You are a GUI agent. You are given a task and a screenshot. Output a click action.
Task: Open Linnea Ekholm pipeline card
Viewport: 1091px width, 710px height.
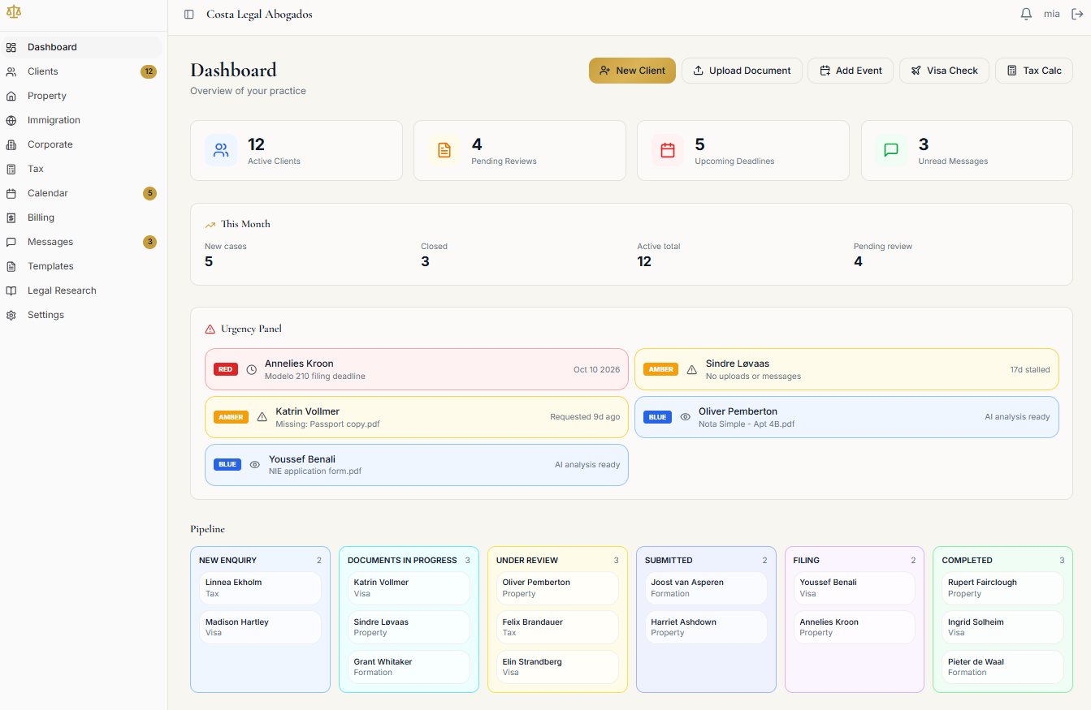tap(260, 588)
